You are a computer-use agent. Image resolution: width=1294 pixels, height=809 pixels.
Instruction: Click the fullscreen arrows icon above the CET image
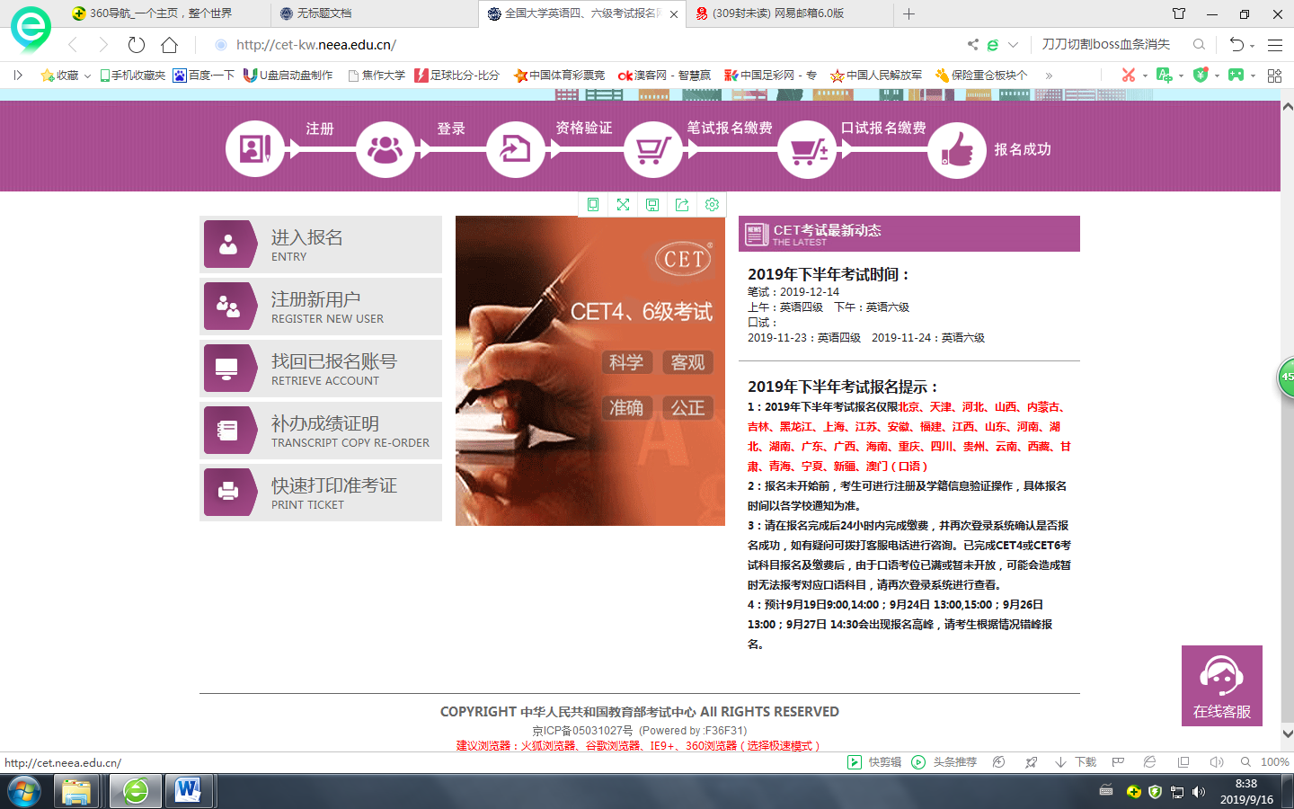623,205
